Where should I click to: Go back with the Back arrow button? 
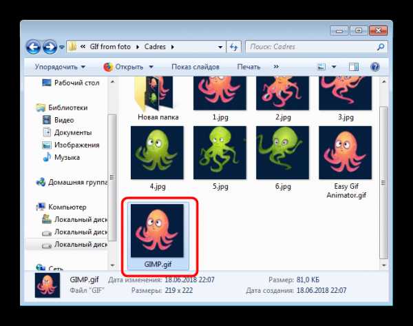pyautogui.click(x=33, y=47)
